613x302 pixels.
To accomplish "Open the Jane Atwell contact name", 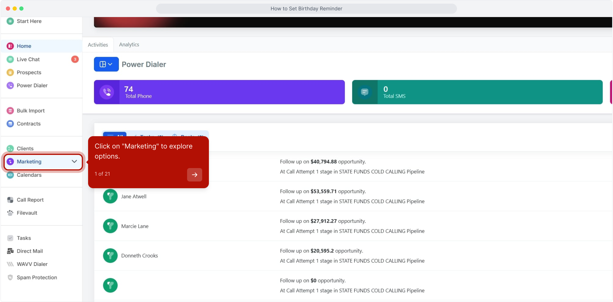I will pyautogui.click(x=134, y=197).
